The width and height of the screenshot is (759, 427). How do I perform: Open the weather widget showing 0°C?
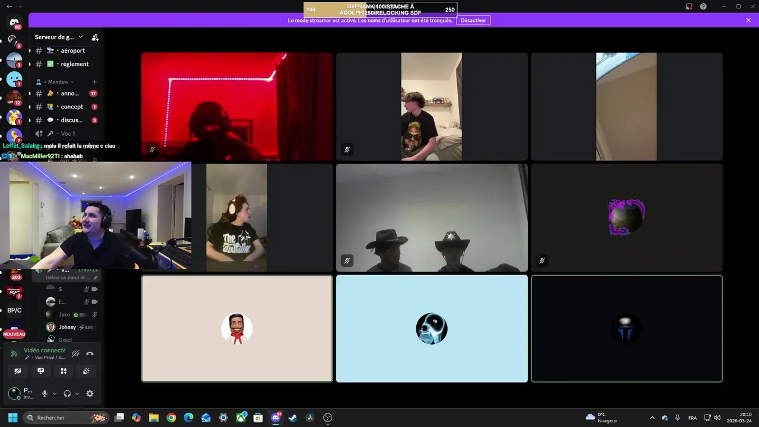tap(601, 418)
